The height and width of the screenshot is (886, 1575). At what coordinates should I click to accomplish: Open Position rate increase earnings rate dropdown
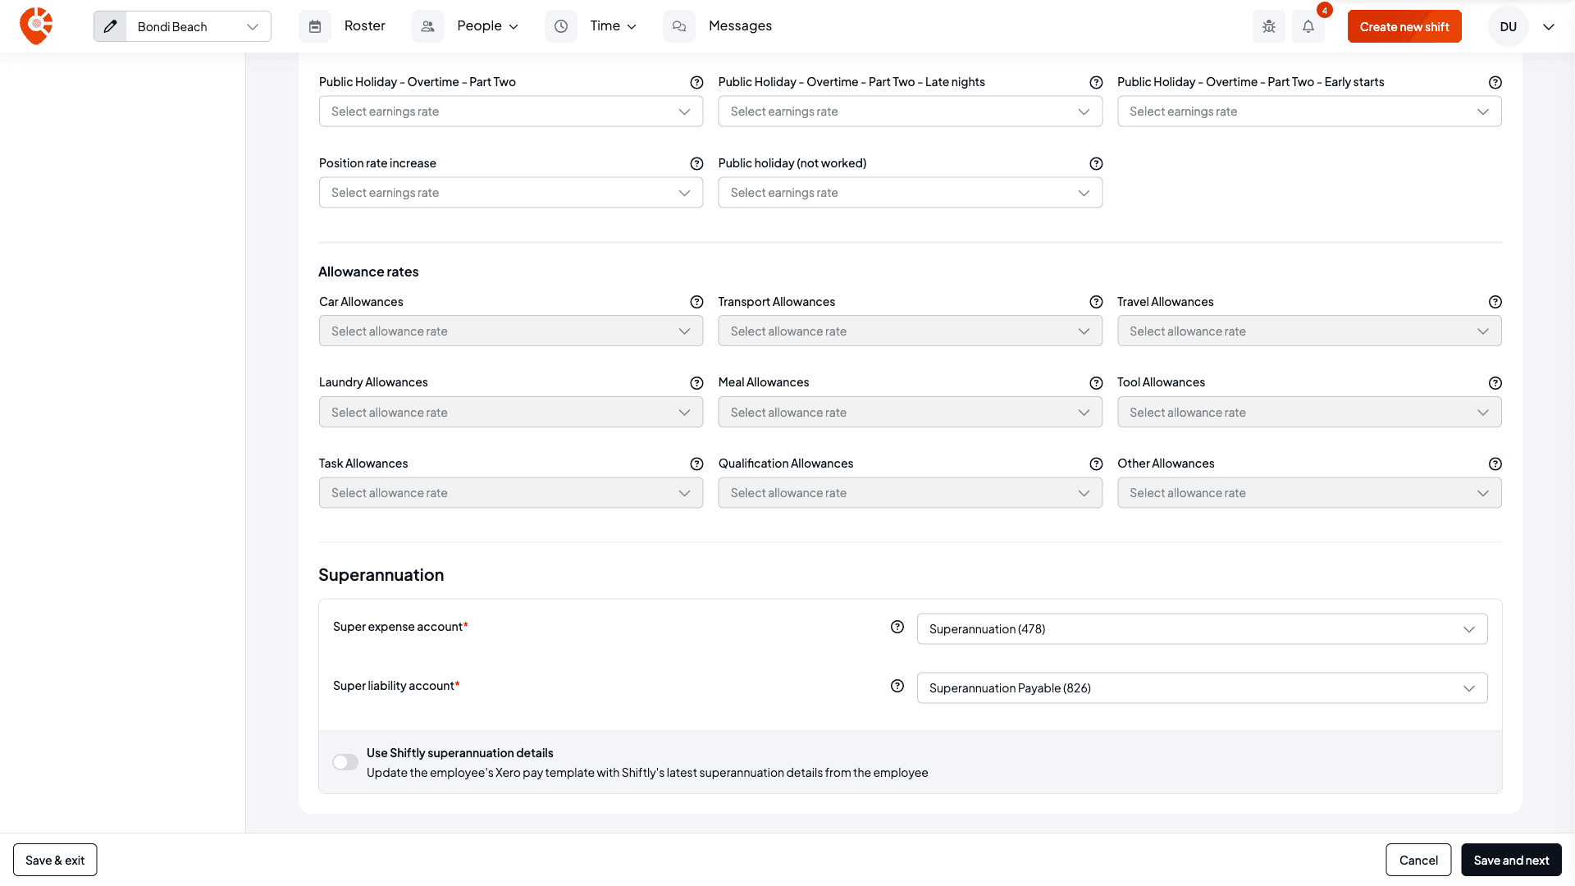pos(511,193)
